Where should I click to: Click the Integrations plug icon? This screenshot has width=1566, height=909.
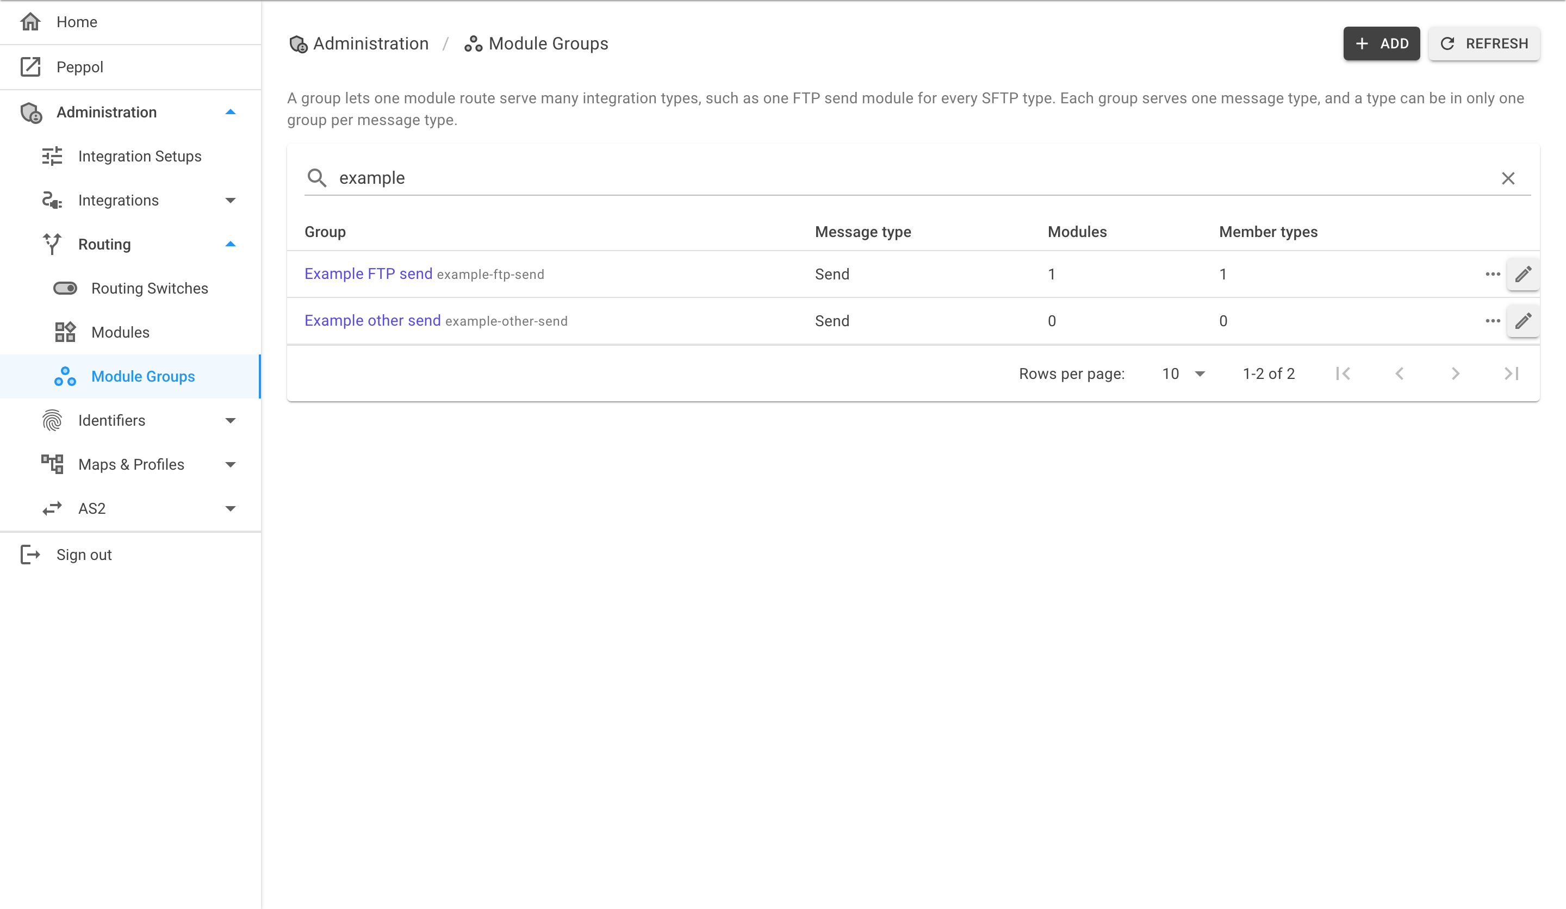coord(52,200)
